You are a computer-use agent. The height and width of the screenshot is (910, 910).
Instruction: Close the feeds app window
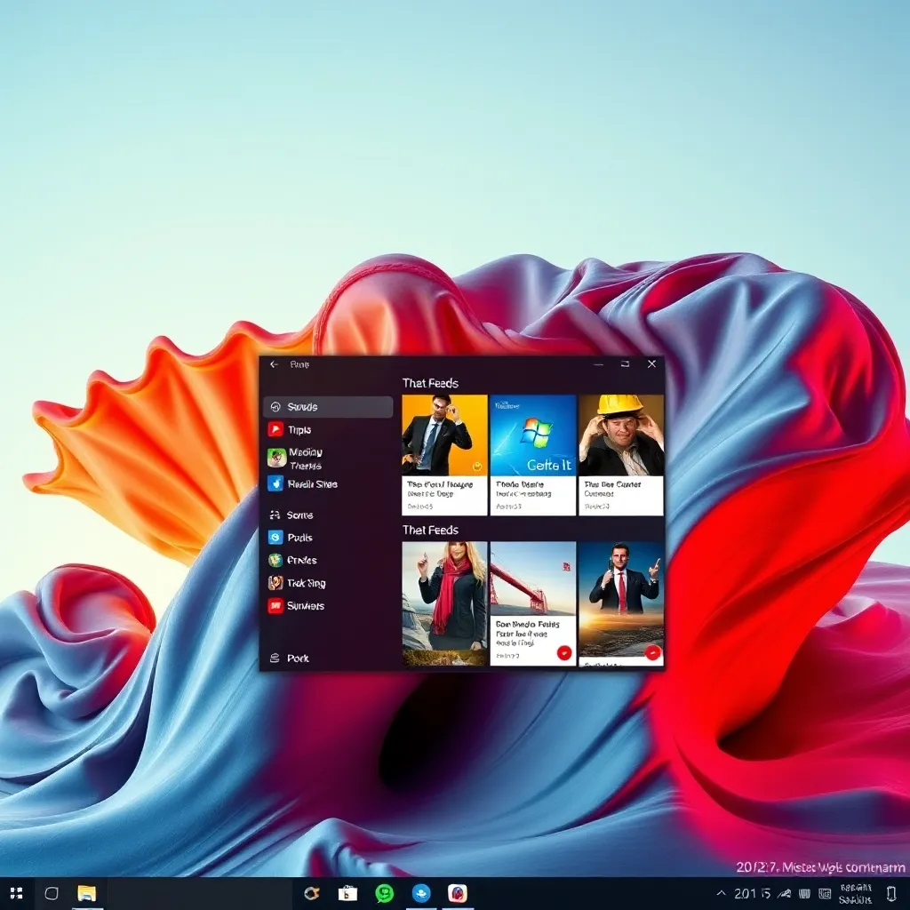click(651, 363)
